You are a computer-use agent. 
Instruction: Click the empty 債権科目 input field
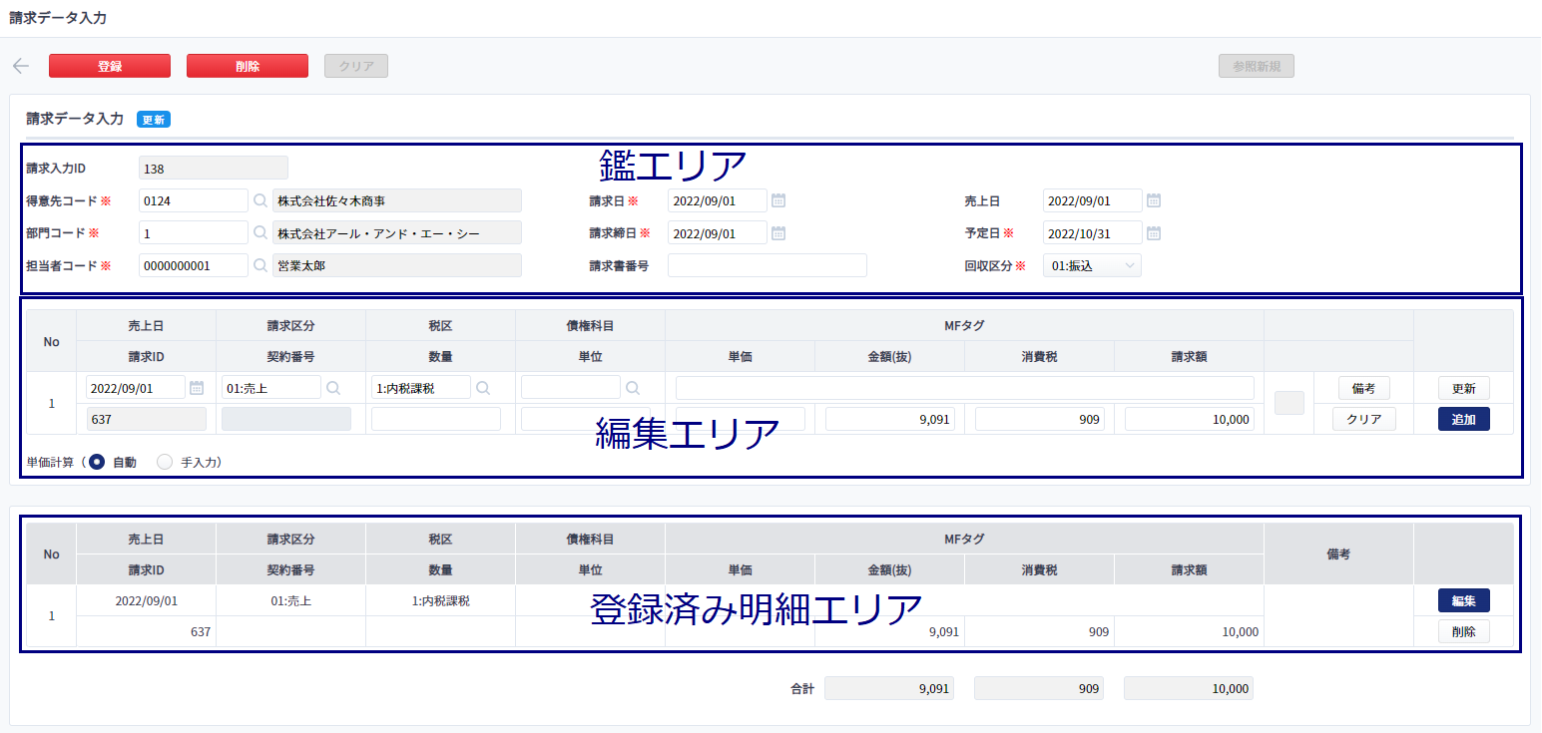coord(571,388)
